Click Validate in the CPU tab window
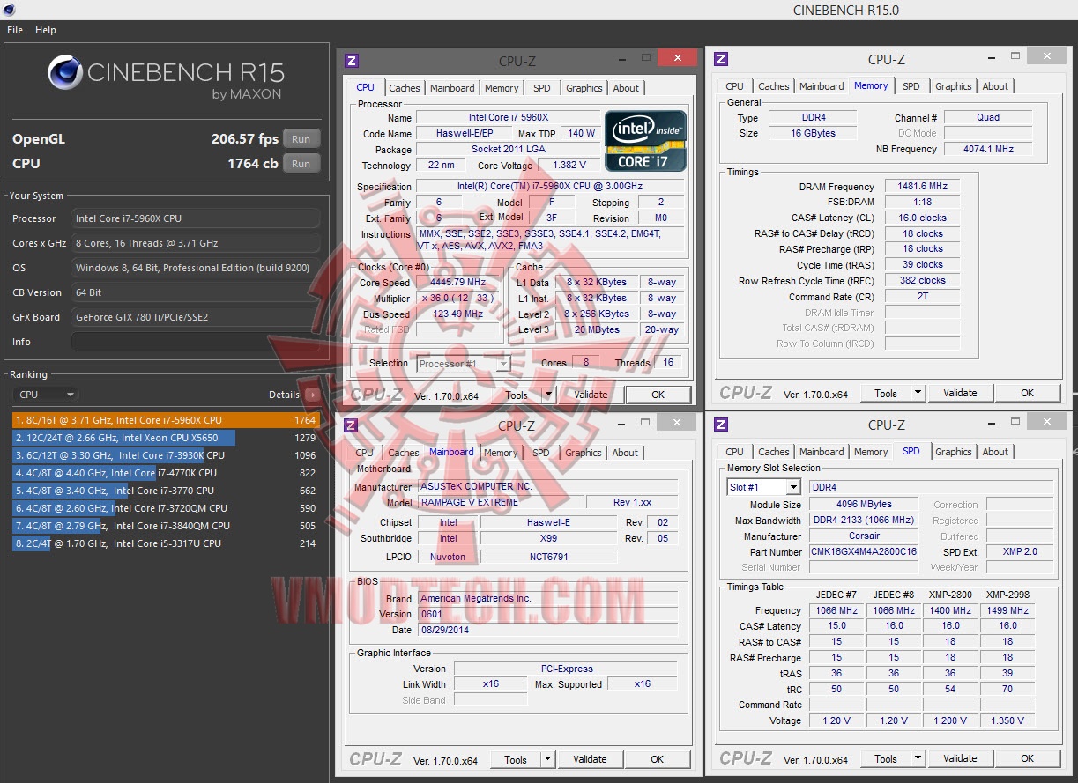The image size is (1078, 783). coord(591,395)
